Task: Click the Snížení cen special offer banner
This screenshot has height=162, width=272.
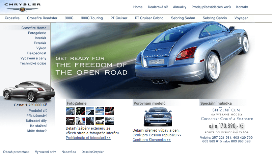Action: point(226,121)
